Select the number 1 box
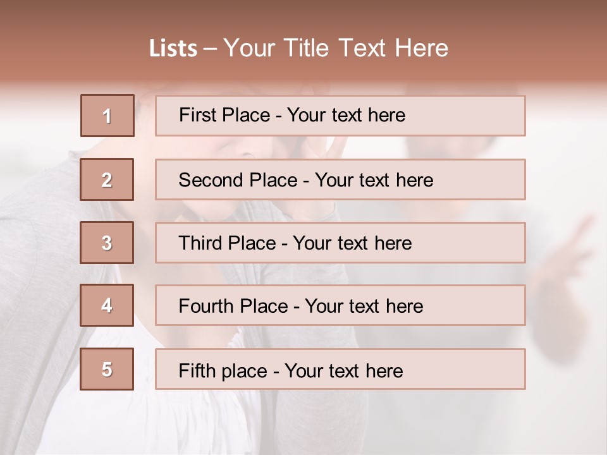This screenshot has width=607, height=455. point(107,116)
